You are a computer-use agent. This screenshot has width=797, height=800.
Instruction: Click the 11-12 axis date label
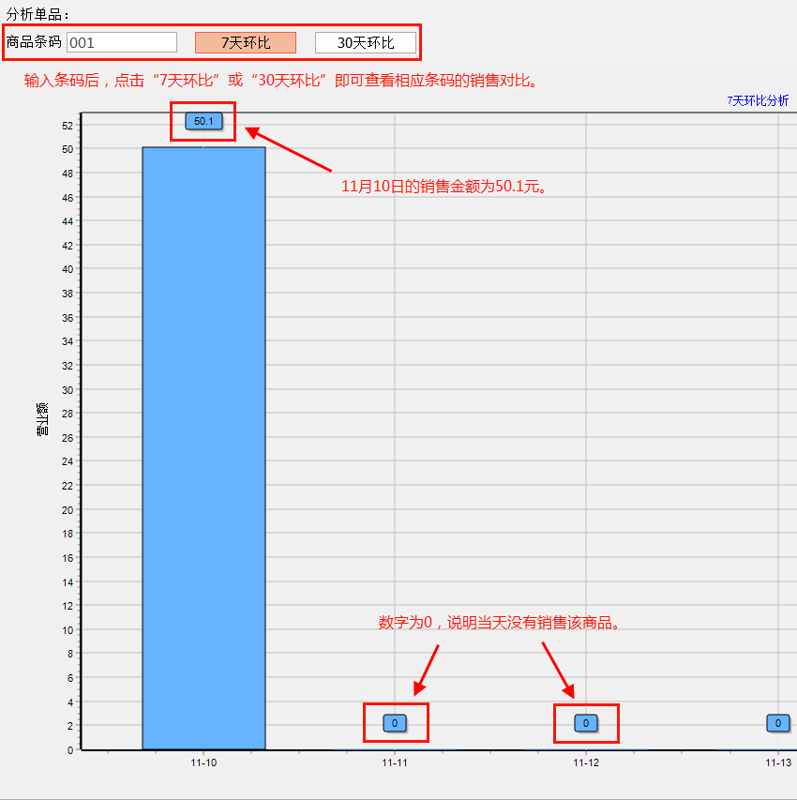[x=586, y=762]
